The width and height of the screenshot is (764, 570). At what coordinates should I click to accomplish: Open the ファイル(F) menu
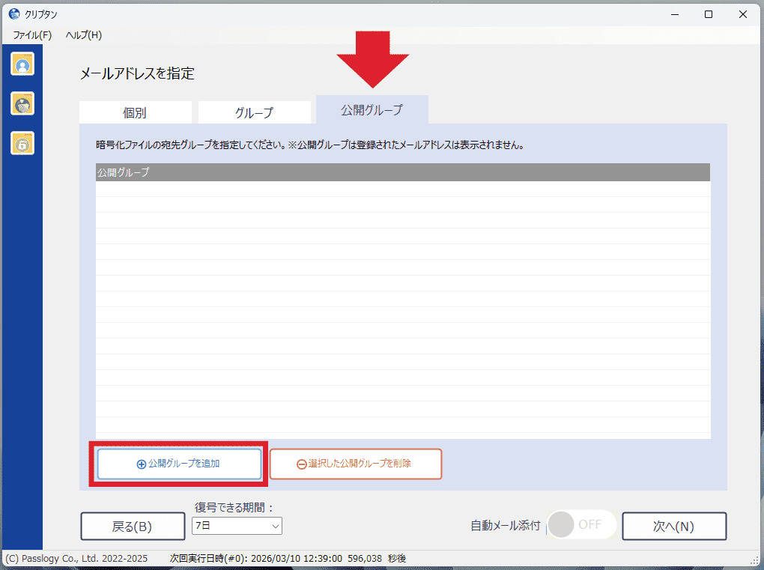click(32, 35)
